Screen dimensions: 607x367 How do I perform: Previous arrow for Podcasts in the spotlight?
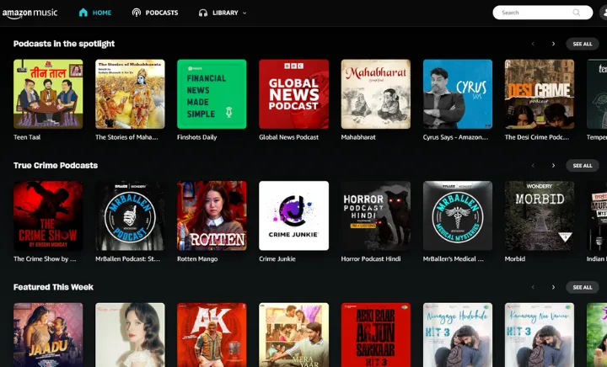click(x=533, y=44)
